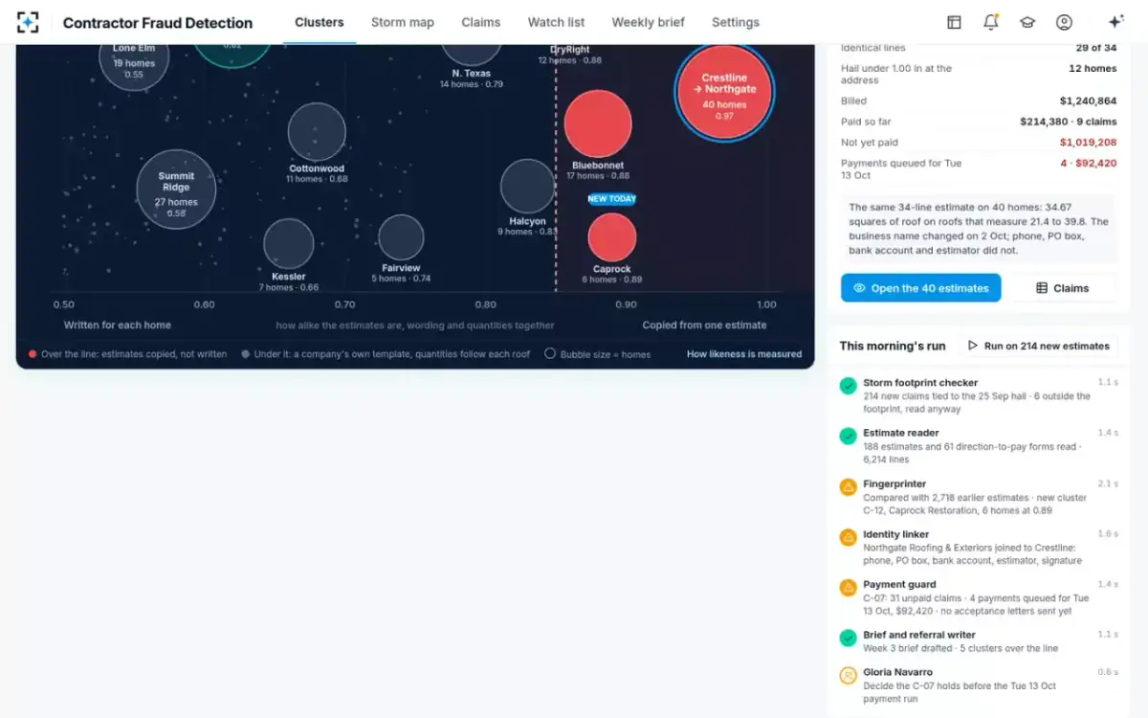Run on 214 new estimates

(x=1039, y=346)
